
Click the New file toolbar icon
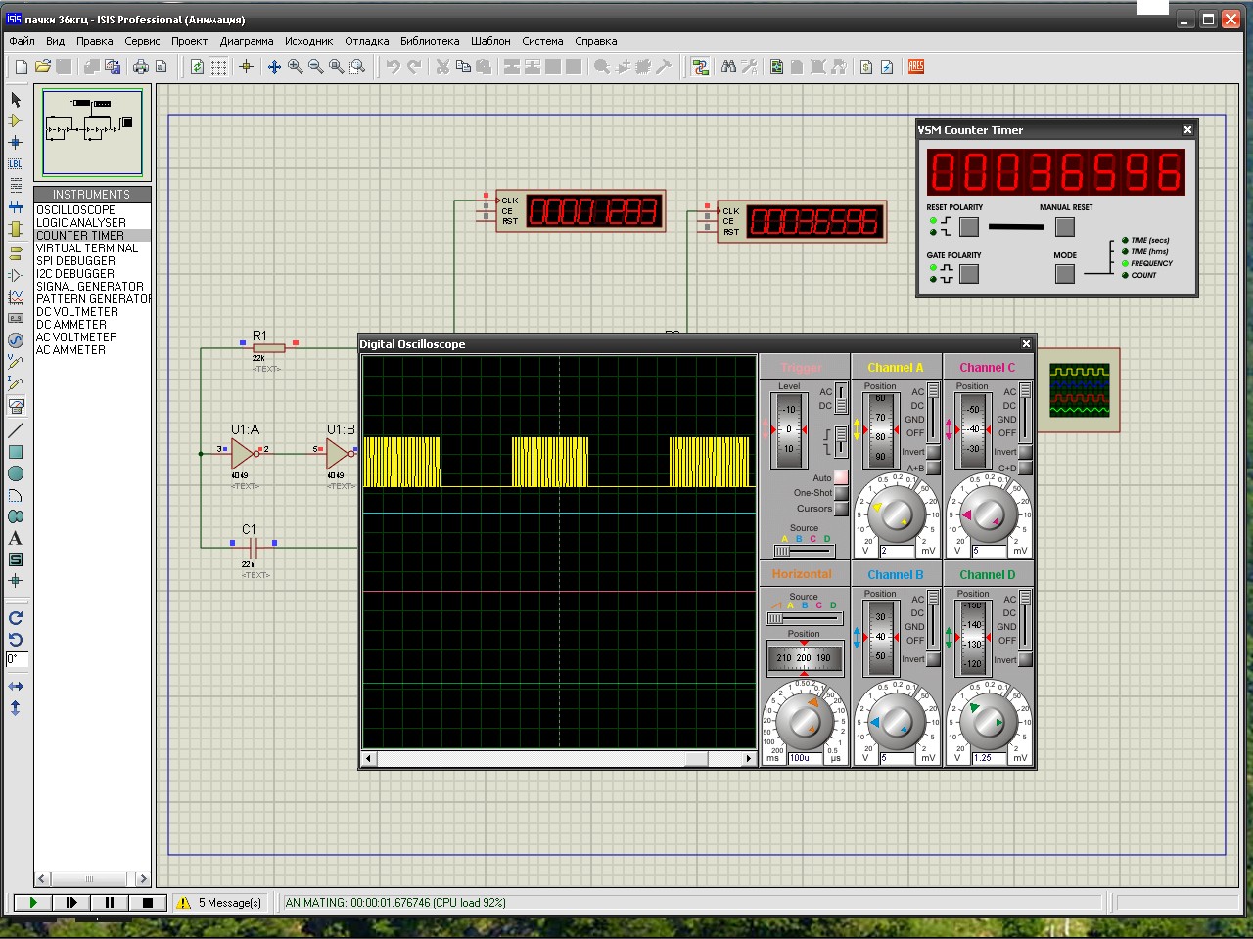click(x=21, y=67)
